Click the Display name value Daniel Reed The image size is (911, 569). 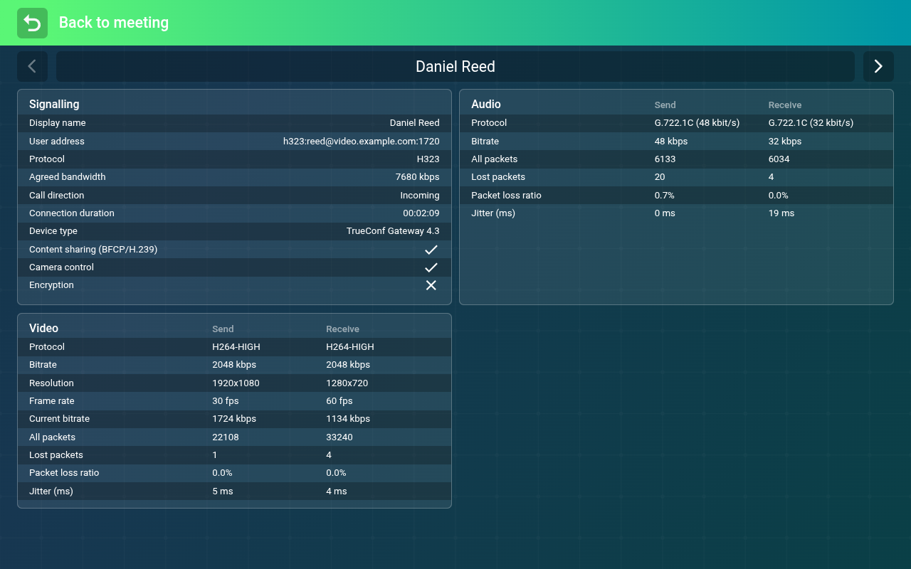pyautogui.click(x=415, y=123)
